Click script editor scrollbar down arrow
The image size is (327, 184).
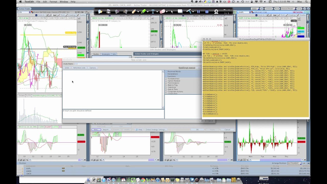click(163, 108)
